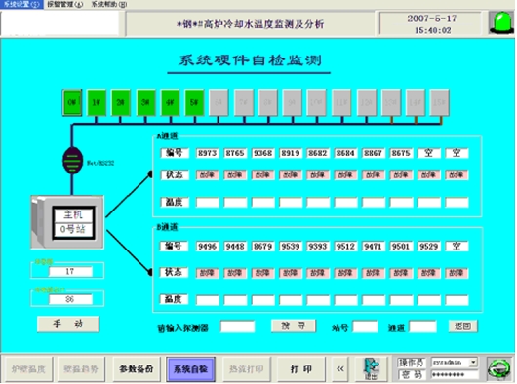Image resolution: width=517 pixels, height=384 pixels.
Task: Click the green globe icon bottom right
Action: click(499, 369)
